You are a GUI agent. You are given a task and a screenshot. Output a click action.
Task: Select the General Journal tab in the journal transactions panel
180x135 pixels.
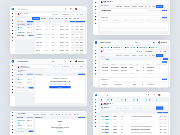[x=159, y=56]
